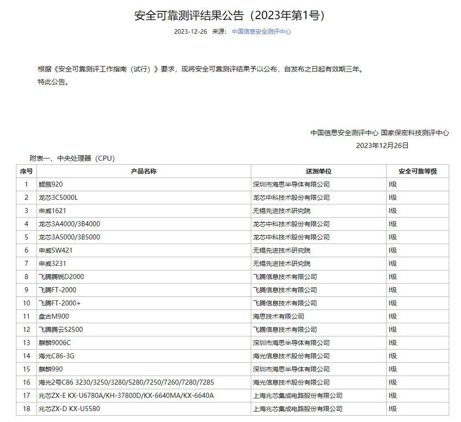This screenshot has width=461, height=422.
Task: Select the 飞腾FT-2000+ product cell
Action: coord(144,304)
